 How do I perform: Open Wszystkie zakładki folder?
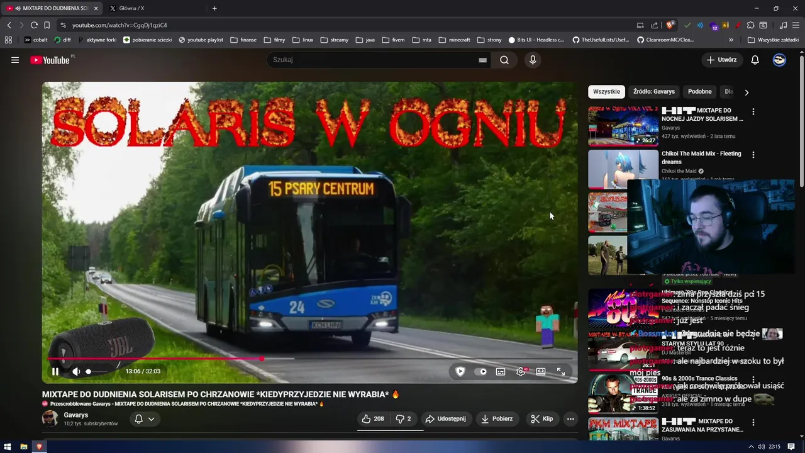click(x=773, y=40)
